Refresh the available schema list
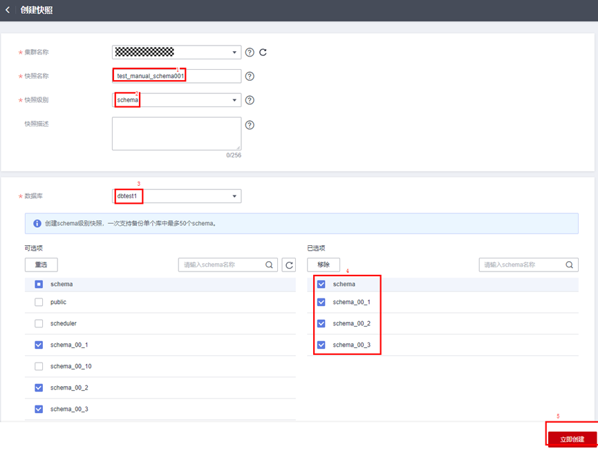 pos(289,265)
